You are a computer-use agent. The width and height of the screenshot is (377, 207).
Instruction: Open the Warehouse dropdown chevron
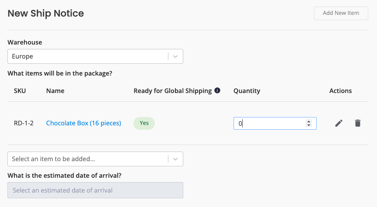(x=175, y=56)
